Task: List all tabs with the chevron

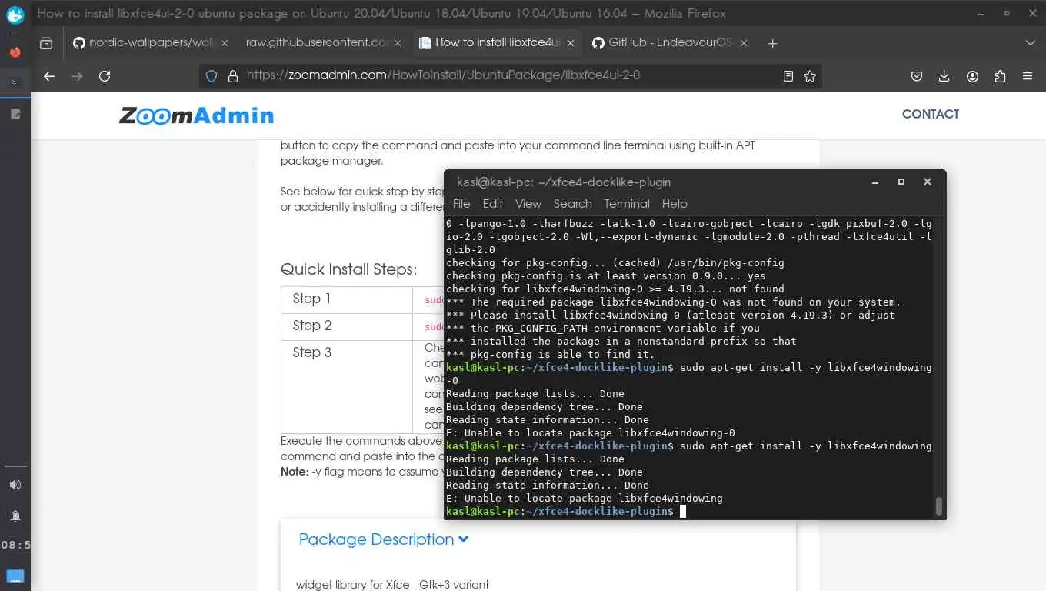Action: pyautogui.click(x=1031, y=43)
